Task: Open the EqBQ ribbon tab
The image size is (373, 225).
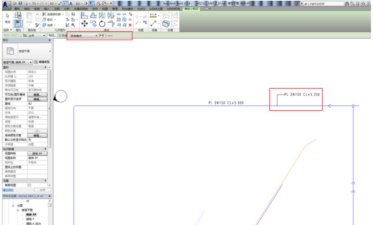Action: [x=142, y=9]
